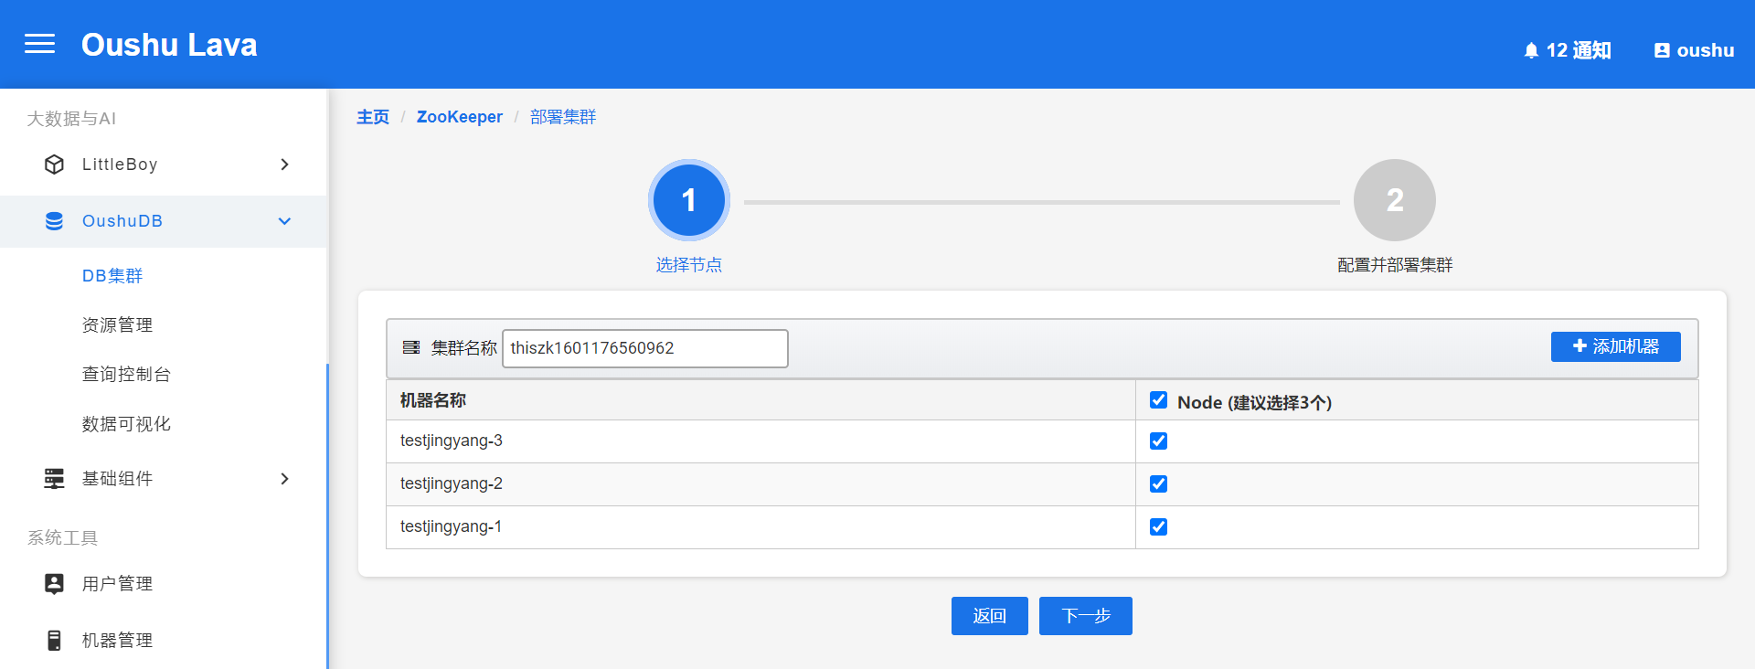The image size is (1755, 669).
Task: Click the LittleBoy cube icon
Action: 55,165
